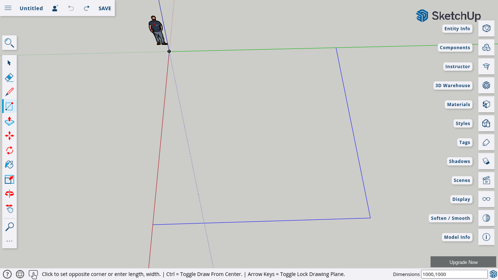Viewport: 498px width, 280px height.
Task: Choose the Move tool
Action: [x=9, y=136]
